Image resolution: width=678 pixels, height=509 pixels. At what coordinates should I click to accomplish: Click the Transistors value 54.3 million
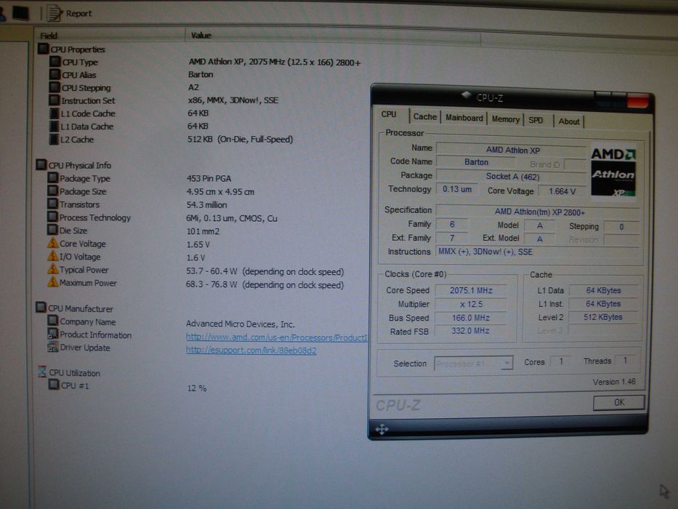pos(206,205)
